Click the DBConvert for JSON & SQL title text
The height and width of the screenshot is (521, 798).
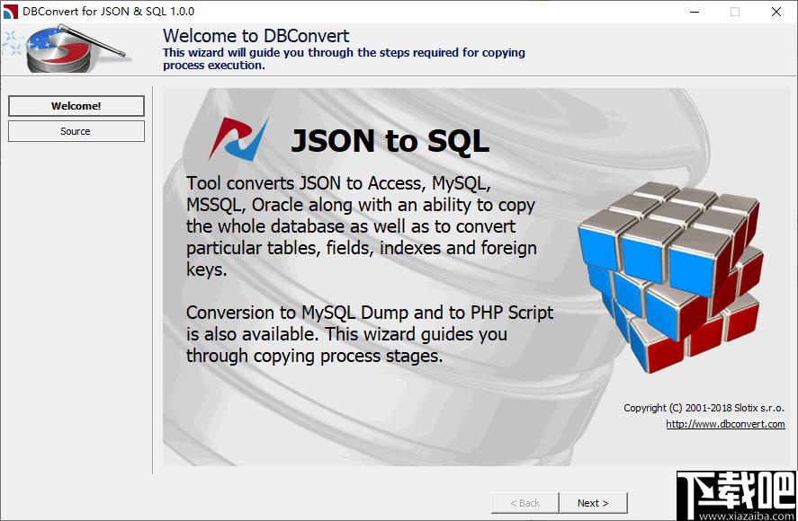coord(108,12)
